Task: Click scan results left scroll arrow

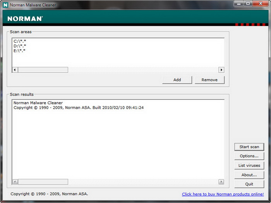Action: point(15,182)
